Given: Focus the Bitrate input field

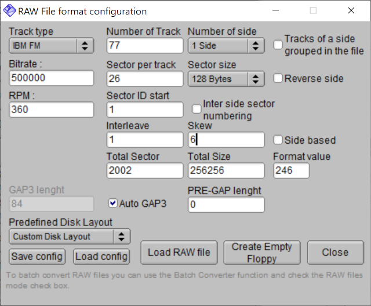Looking at the screenshot, I should pos(52,78).
